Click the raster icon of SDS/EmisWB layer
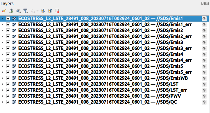210x113 pixels. [14, 78]
